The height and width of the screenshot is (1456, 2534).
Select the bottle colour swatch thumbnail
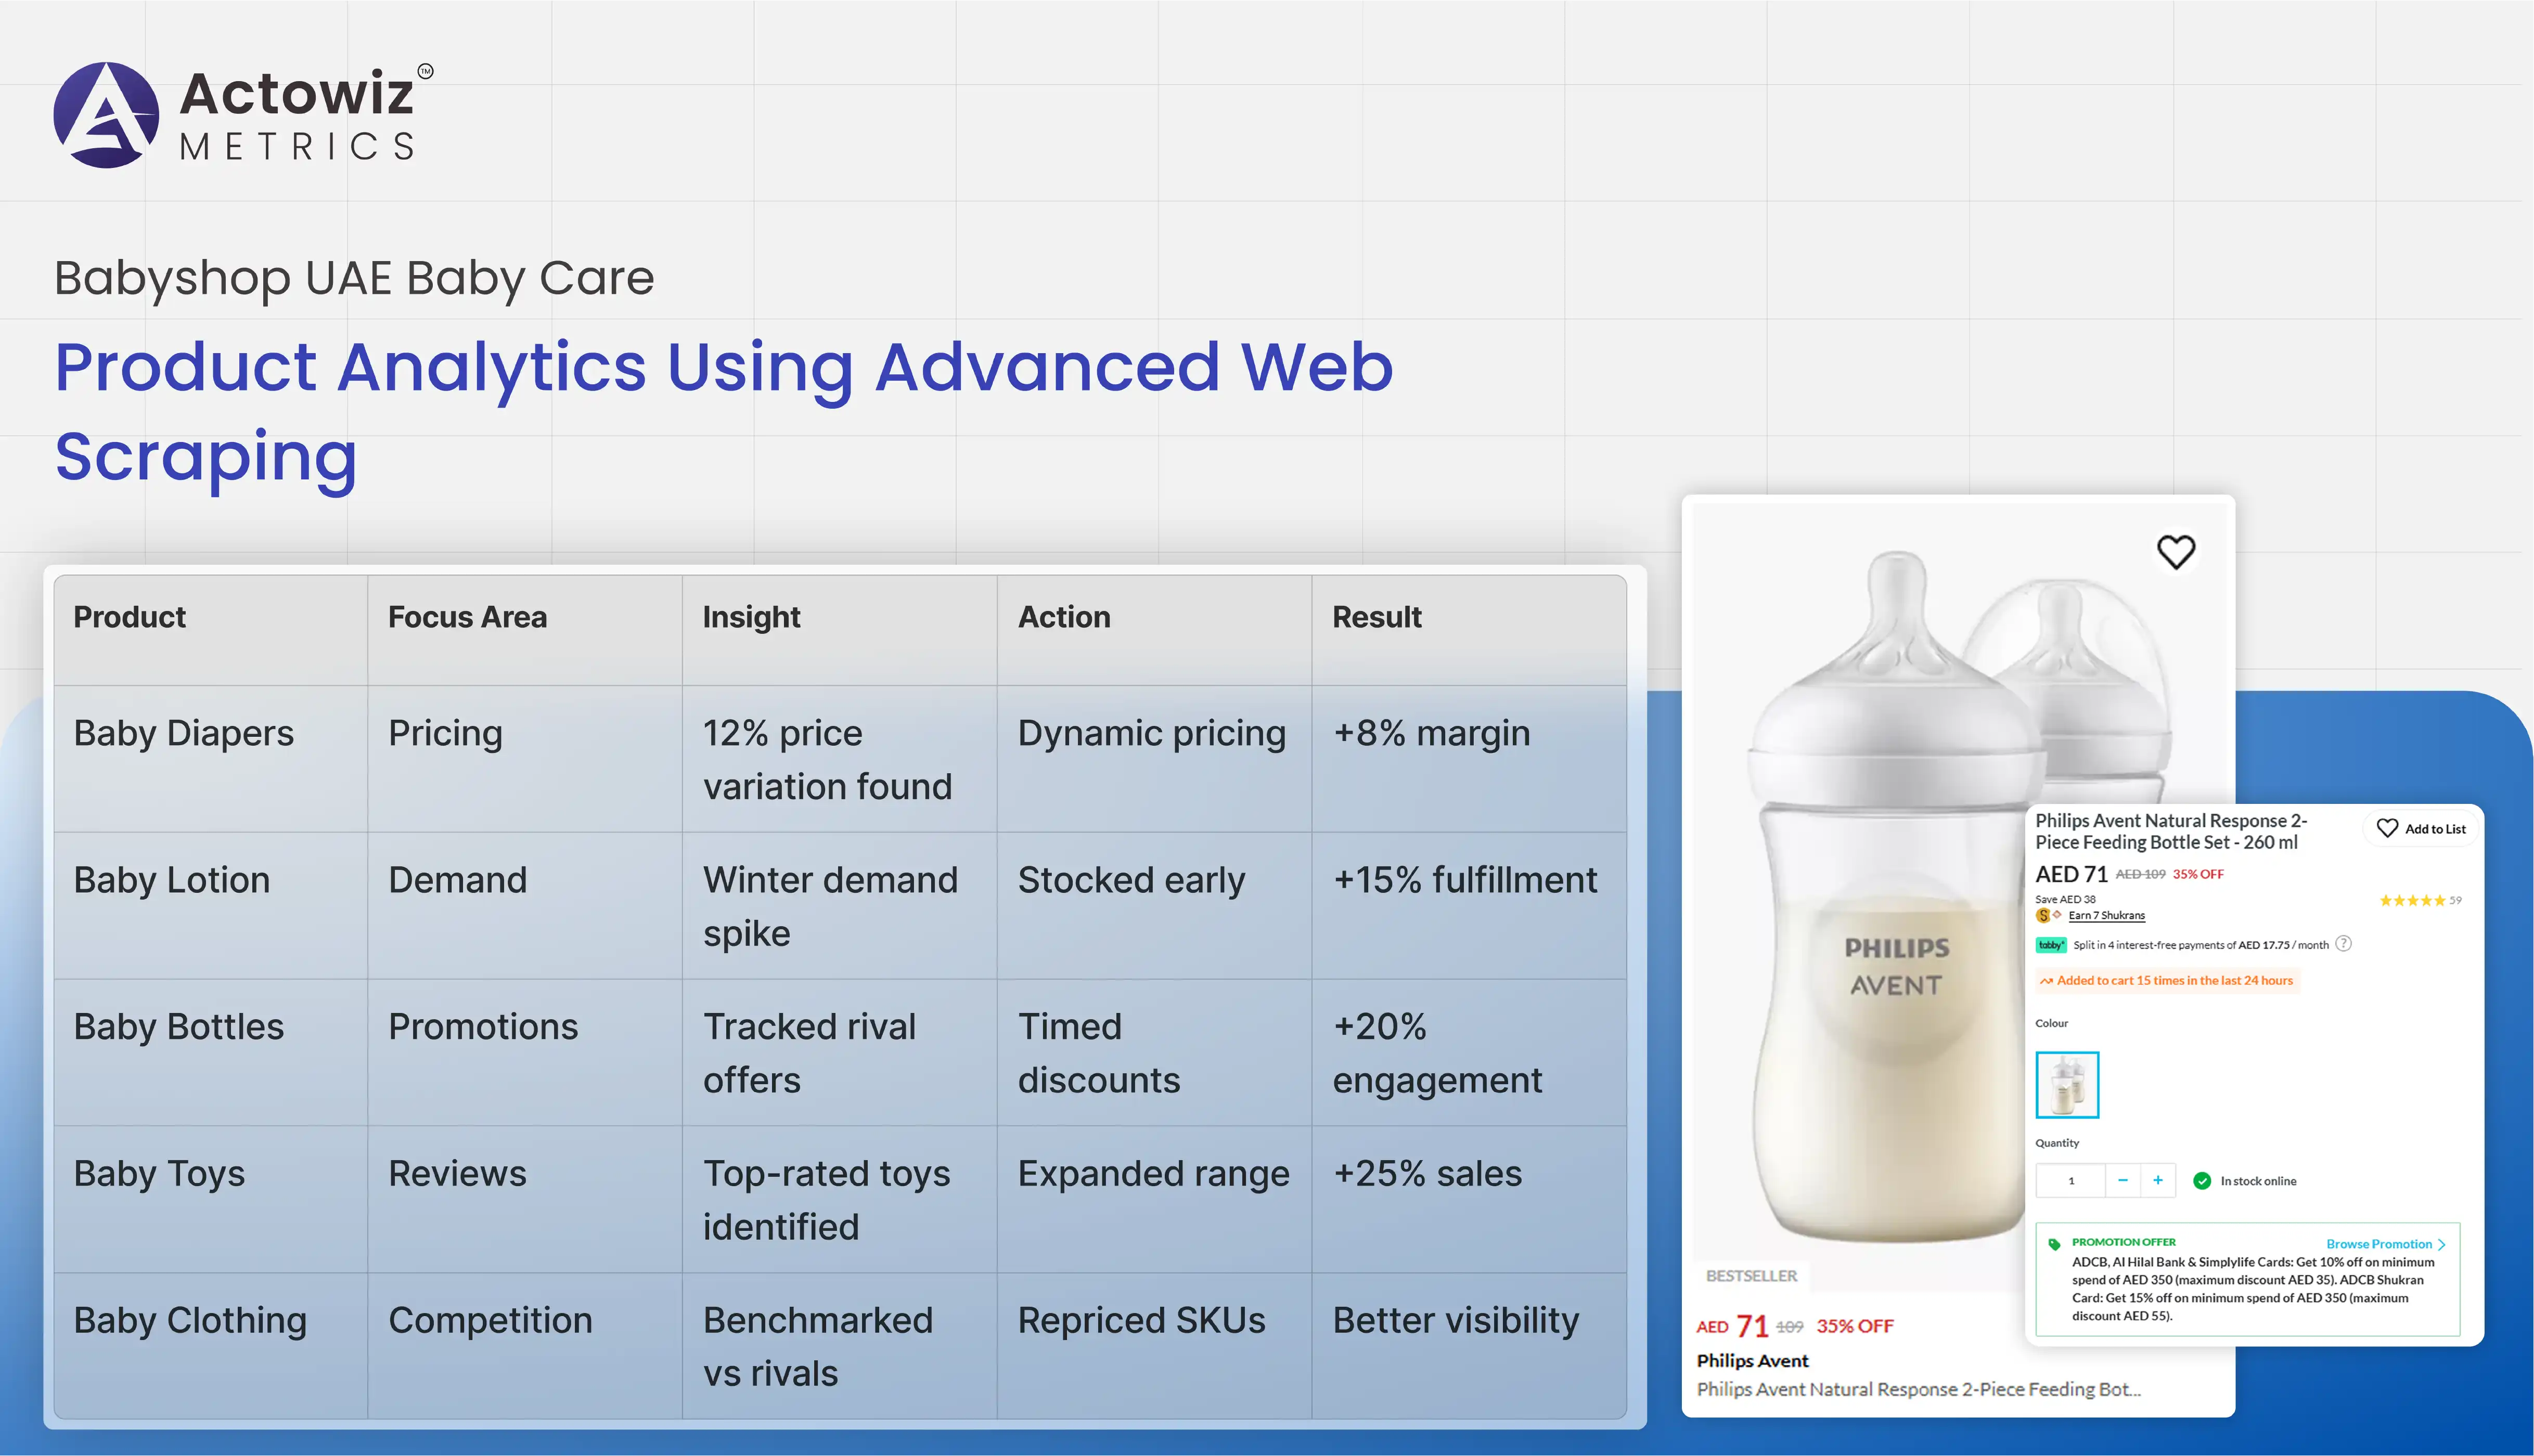click(2067, 1084)
